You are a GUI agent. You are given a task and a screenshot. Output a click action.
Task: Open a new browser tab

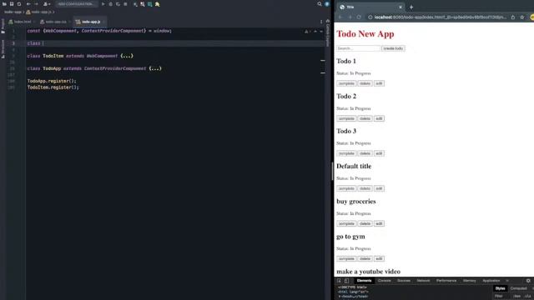click(411, 7)
